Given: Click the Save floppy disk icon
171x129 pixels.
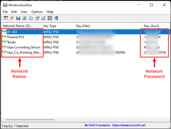Looking at the screenshot, I should point(18,18).
